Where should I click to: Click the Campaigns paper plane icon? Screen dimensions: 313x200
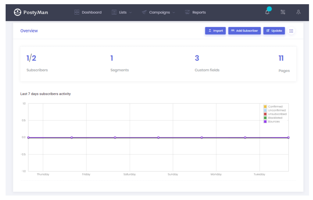144,12
